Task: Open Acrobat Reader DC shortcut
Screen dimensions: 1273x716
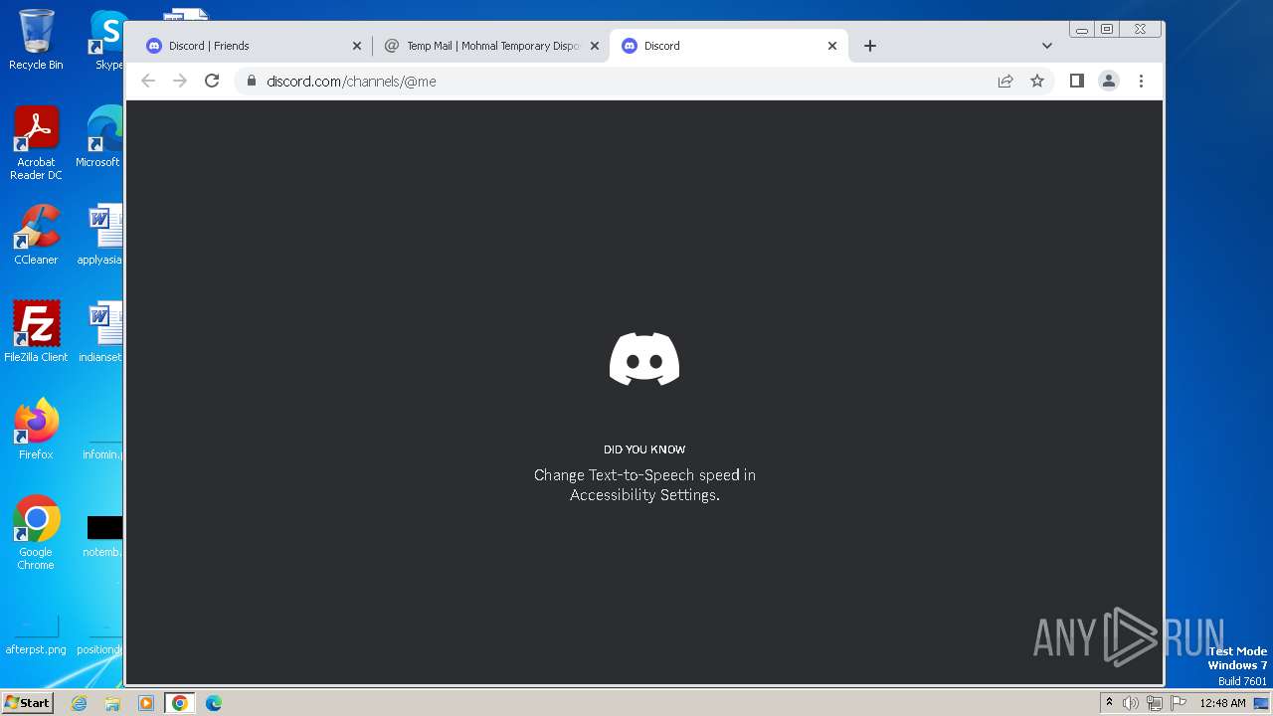Action: click(36, 142)
